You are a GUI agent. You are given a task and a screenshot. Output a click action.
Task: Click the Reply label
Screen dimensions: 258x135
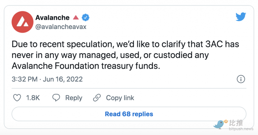pyautogui.click(x=74, y=98)
